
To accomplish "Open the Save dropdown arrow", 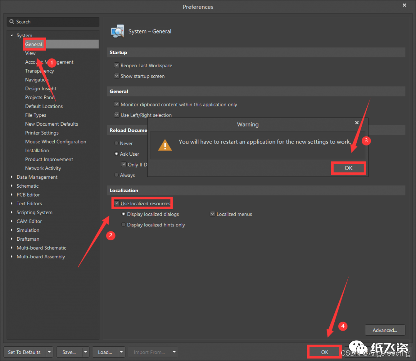I will coord(85,352).
